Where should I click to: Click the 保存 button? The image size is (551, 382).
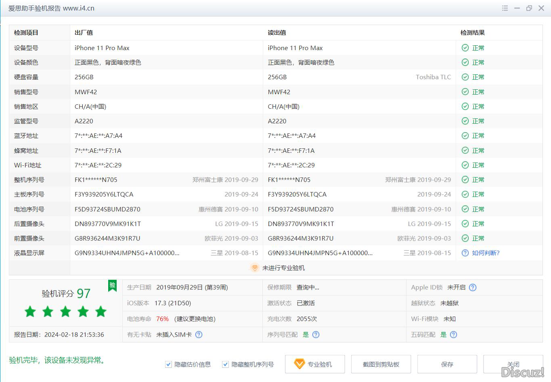(447, 364)
